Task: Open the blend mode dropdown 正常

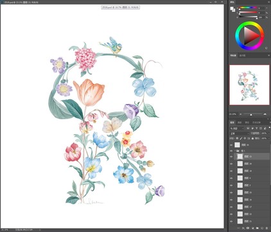Action: 240,133
